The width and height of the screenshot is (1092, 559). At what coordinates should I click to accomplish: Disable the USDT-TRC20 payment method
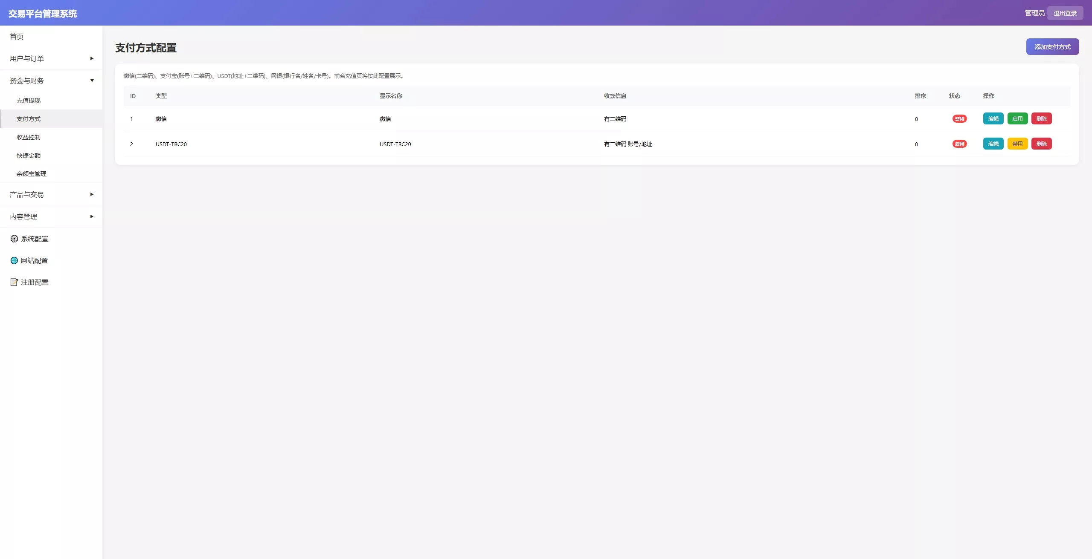[x=1017, y=144]
